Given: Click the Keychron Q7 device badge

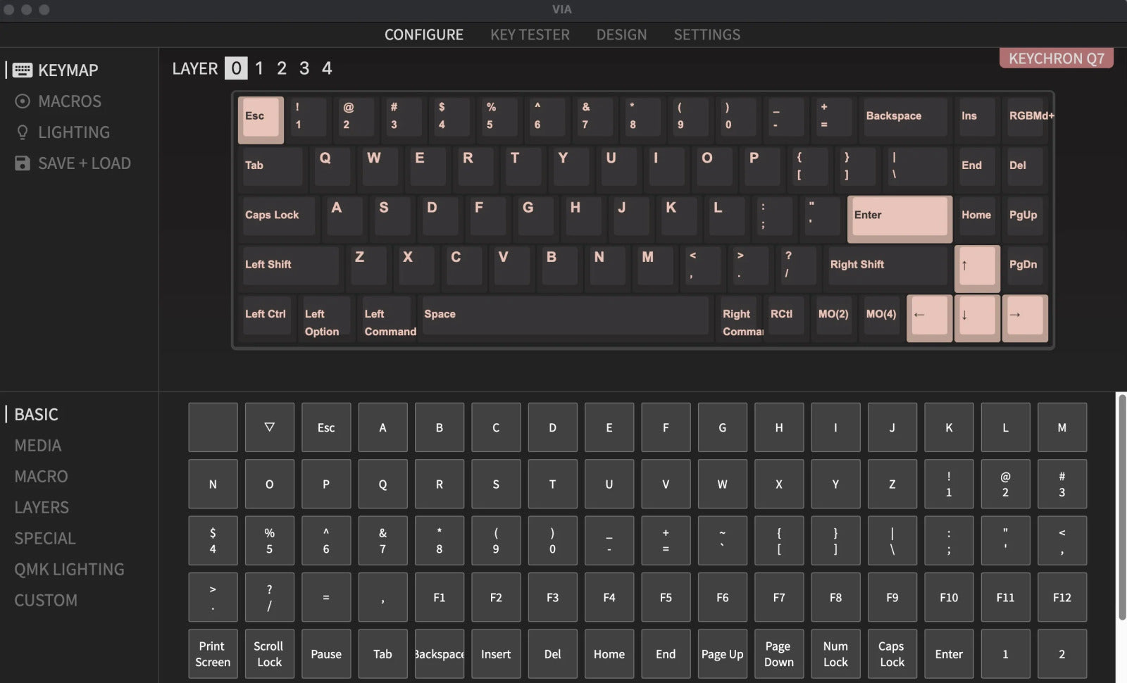Looking at the screenshot, I should click(1056, 58).
